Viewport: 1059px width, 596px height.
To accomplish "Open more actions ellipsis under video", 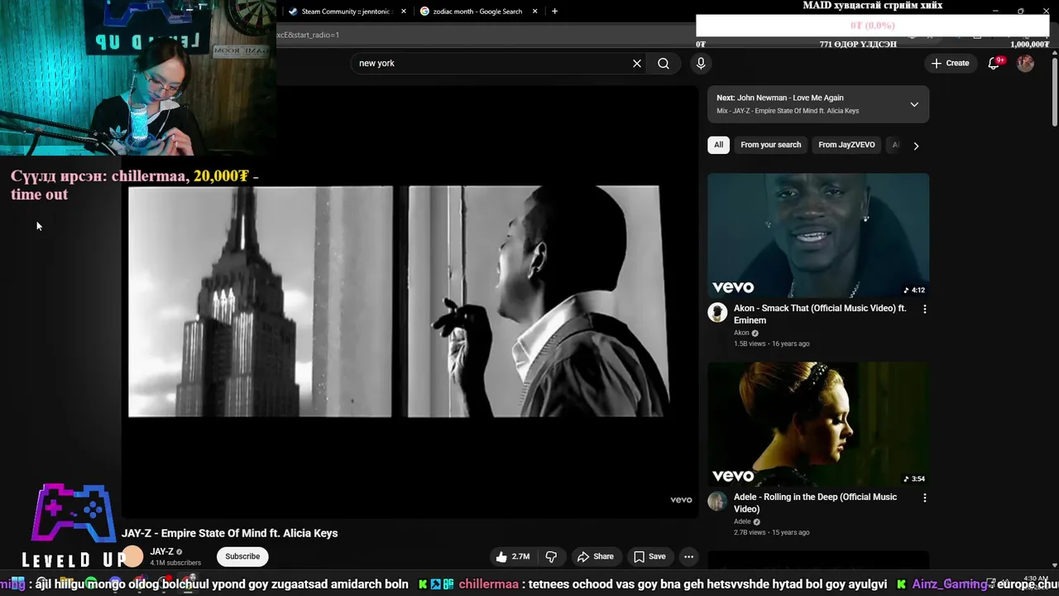I will tap(688, 556).
